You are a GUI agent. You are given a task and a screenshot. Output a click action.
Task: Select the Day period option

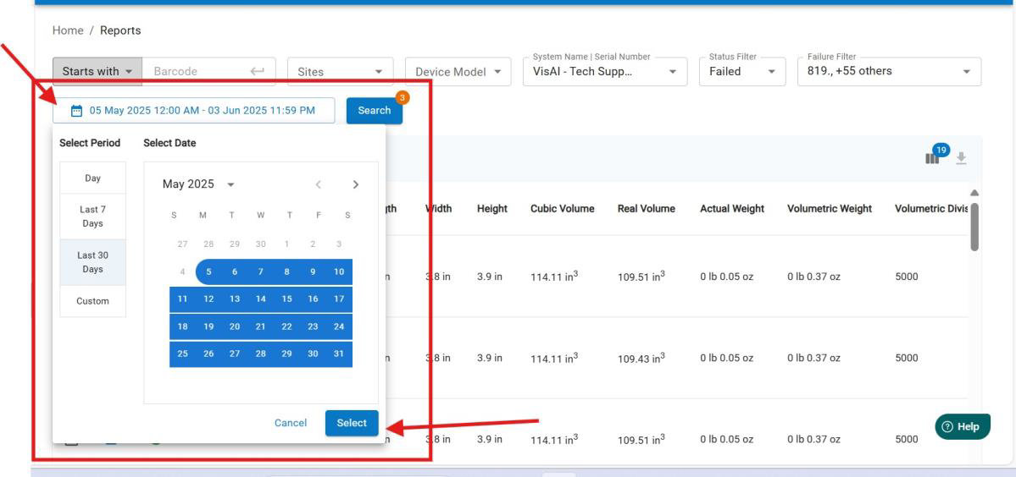click(x=92, y=178)
